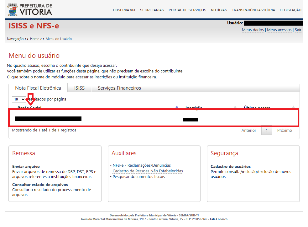Sort table by Razão Social arrow
The image size is (308, 227).
click(x=177, y=107)
